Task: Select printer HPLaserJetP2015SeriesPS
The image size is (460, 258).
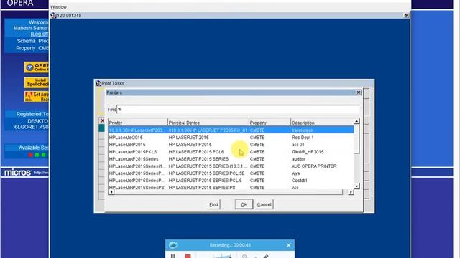Action: [137, 188]
